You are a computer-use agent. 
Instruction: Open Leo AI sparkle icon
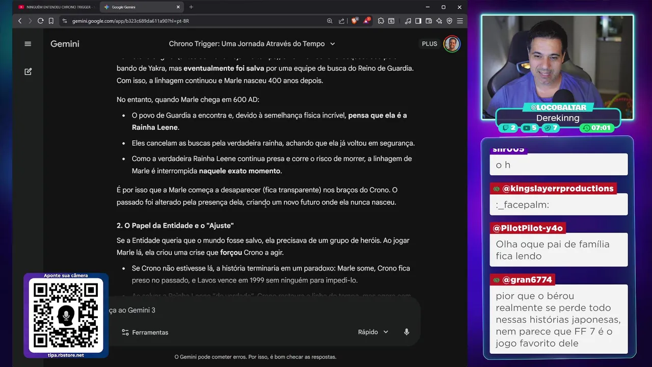[x=439, y=21]
